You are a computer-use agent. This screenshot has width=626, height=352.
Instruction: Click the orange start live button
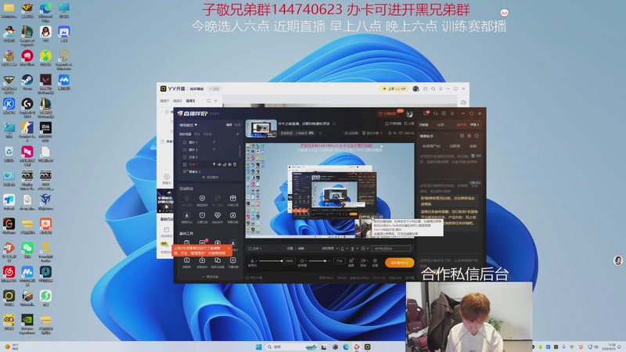(399, 263)
